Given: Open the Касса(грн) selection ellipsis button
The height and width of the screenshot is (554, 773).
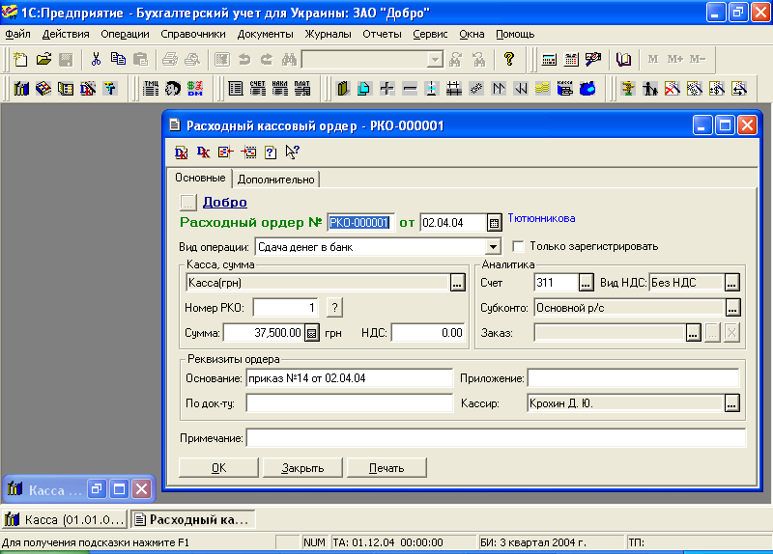Looking at the screenshot, I should pyautogui.click(x=457, y=283).
